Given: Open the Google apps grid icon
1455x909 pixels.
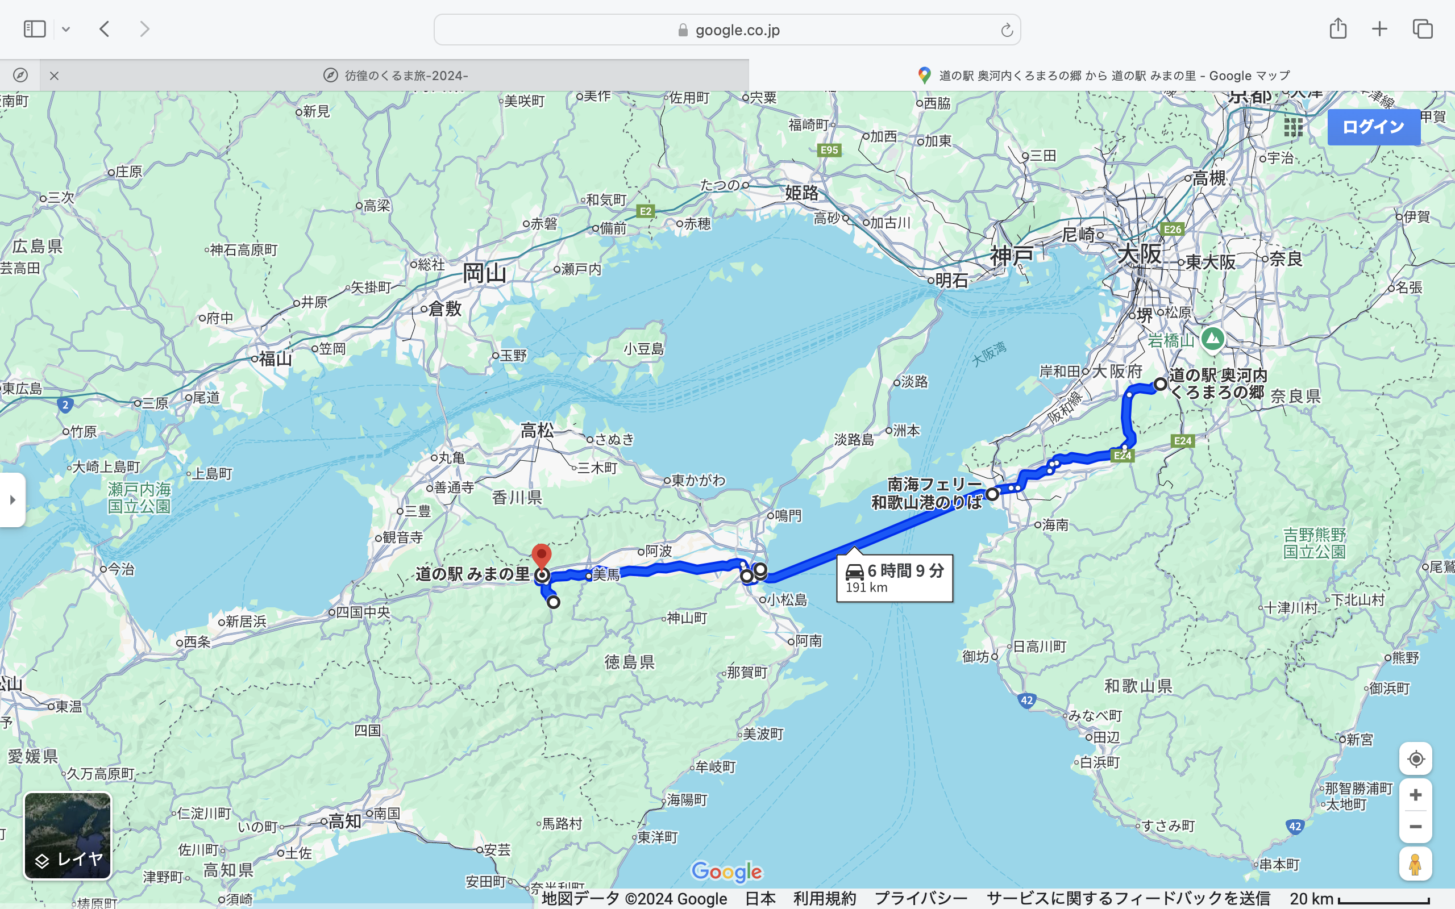Looking at the screenshot, I should pos(1292,127).
